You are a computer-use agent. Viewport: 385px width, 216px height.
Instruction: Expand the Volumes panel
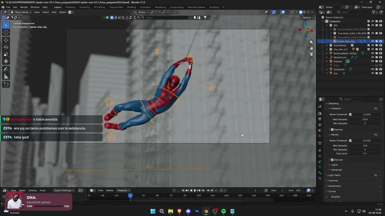click(x=327, y=181)
